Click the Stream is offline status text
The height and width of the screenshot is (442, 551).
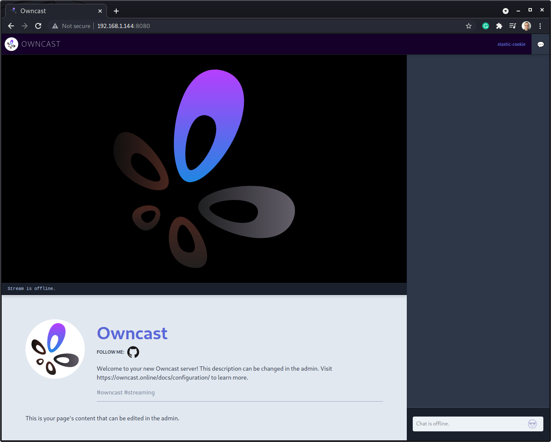tap(31, 289)
